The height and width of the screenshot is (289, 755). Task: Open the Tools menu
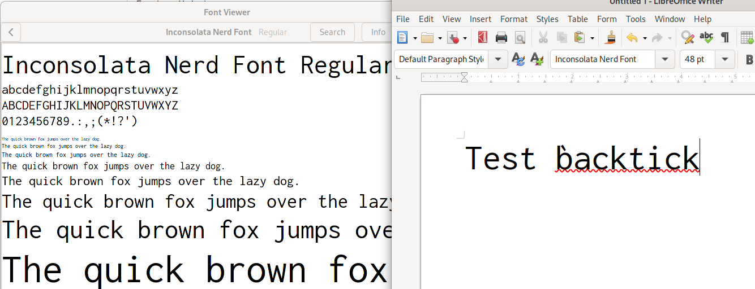(x=636, y=19)
